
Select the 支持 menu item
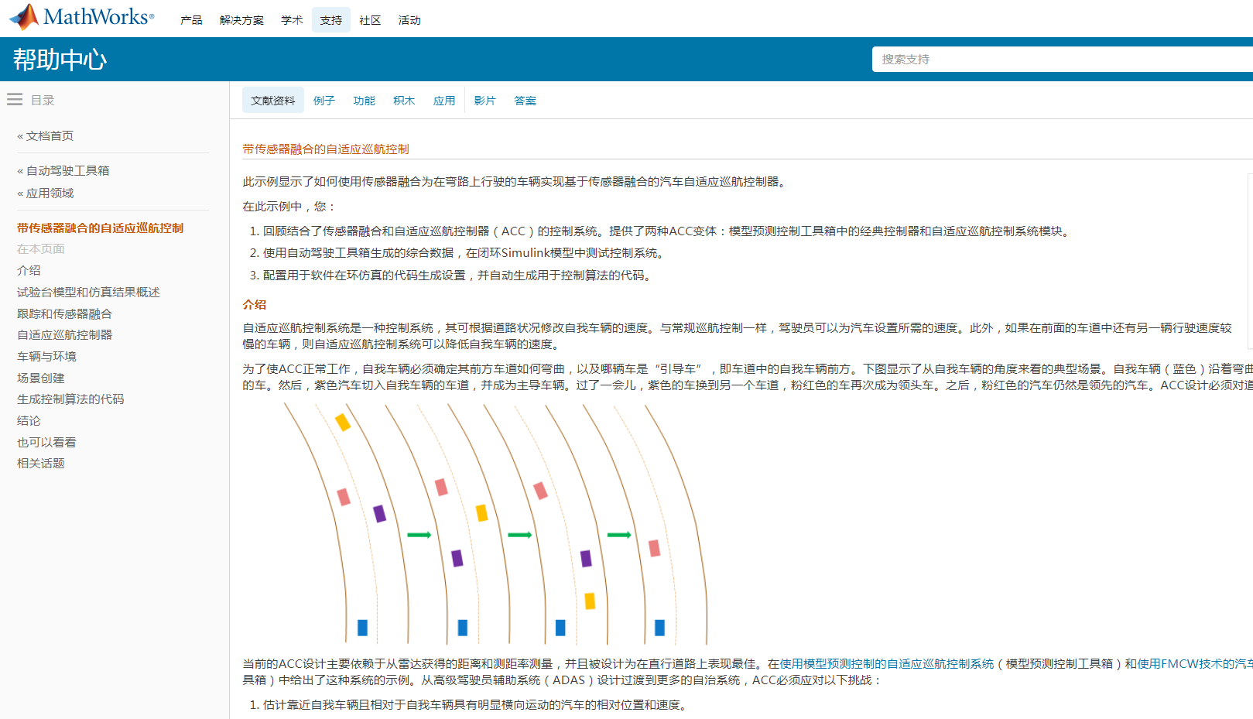click(x=331, y=20)
